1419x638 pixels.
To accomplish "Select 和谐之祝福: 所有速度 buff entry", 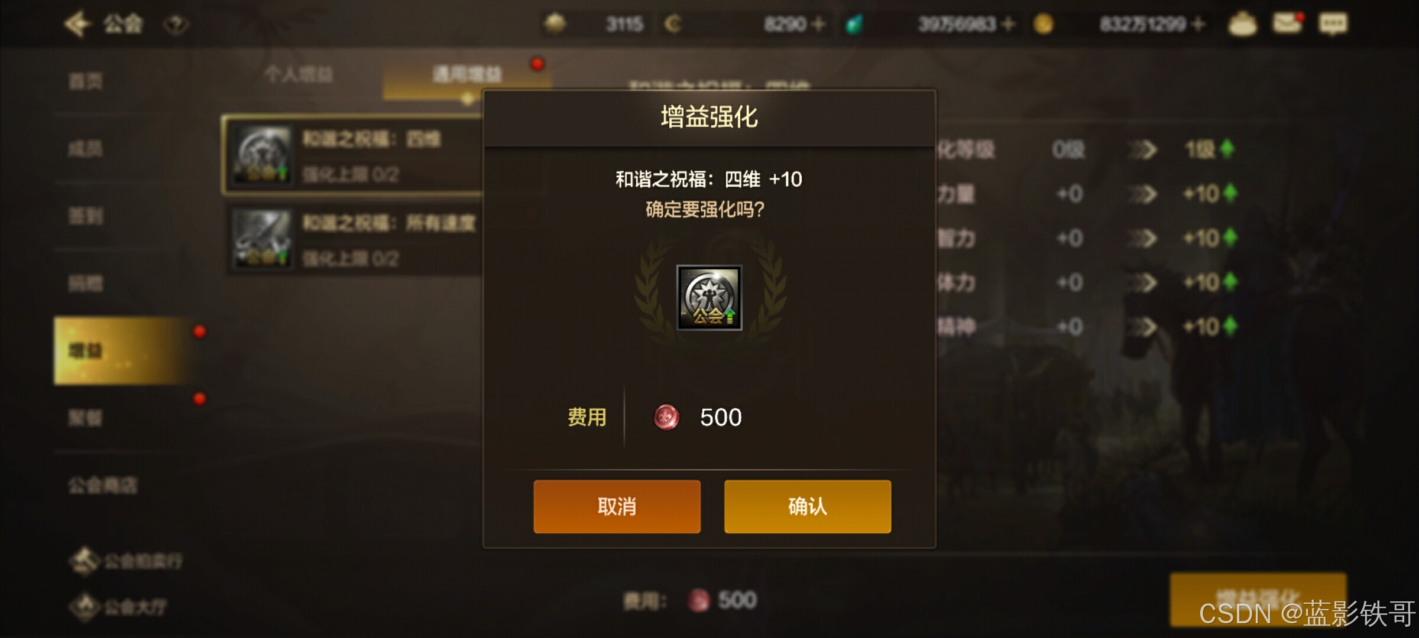I will point(355,240).
